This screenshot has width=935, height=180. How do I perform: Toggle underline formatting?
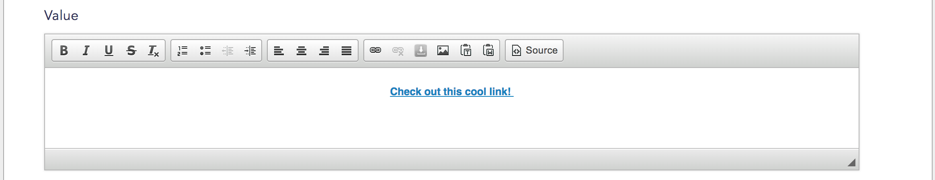(109, 50)
